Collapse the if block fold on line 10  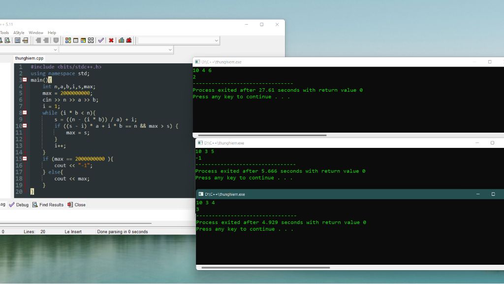tap(25, 126)
